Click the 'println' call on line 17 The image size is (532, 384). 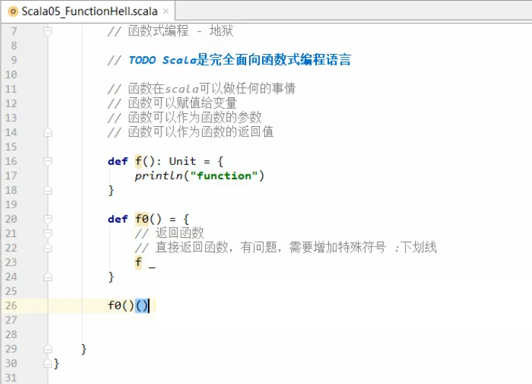(x=159, y=176)
